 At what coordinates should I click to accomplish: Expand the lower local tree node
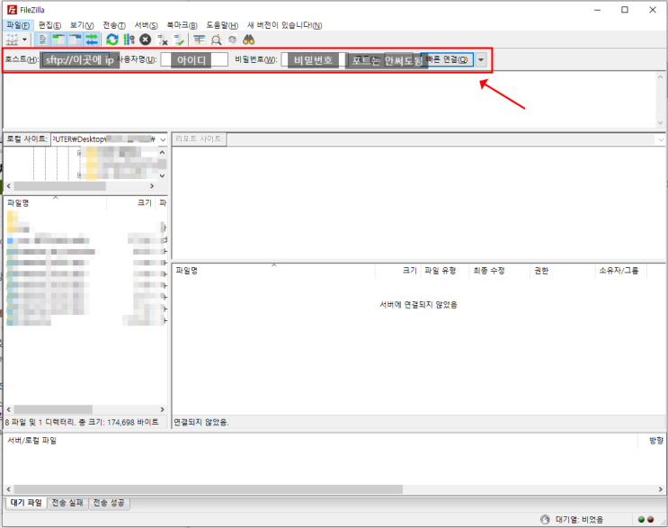coord(79,175)
